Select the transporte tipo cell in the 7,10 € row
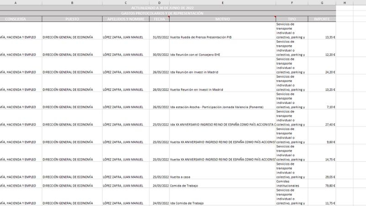The height and width of the screenshot is (206, 366). [292, 101]
